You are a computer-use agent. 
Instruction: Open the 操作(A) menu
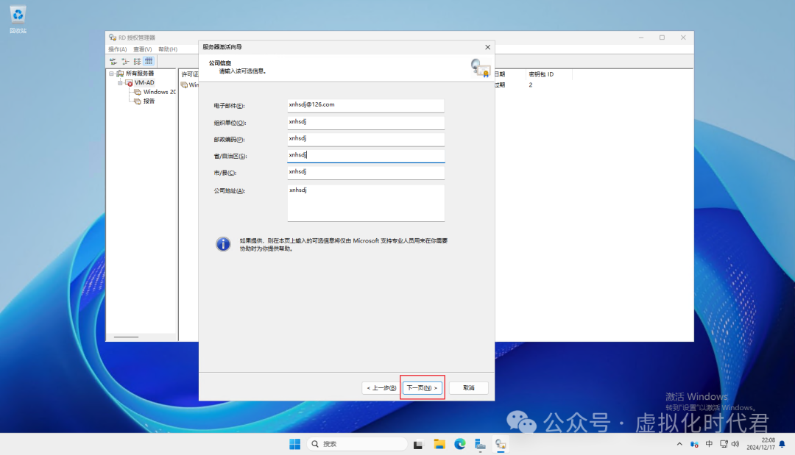click(118, 49)
